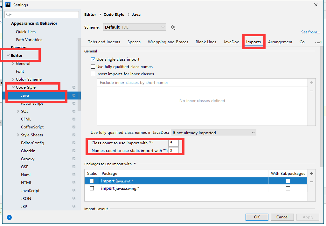
Task: Add a package with plus button
Action: point(312,174)
